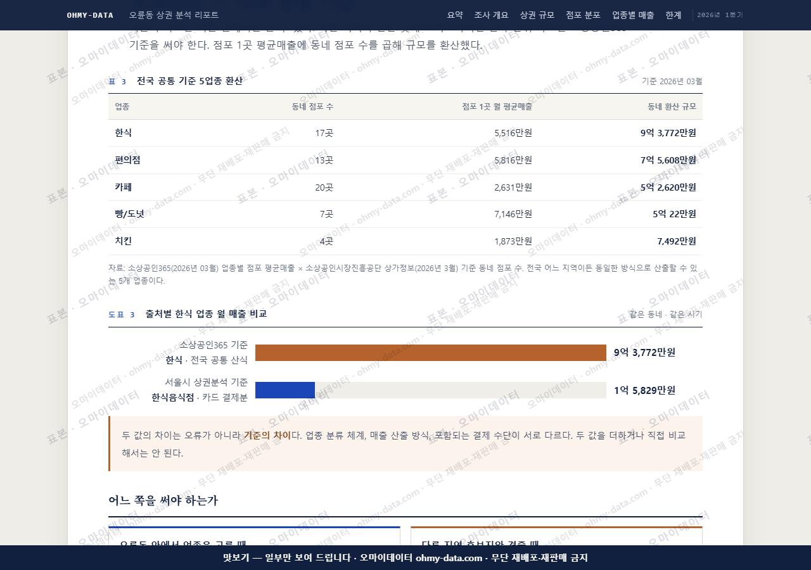Image resolution: width=811 pixels, height=570 pixels.
Task: Jump to the 요약 section
Action: point(455,15)
